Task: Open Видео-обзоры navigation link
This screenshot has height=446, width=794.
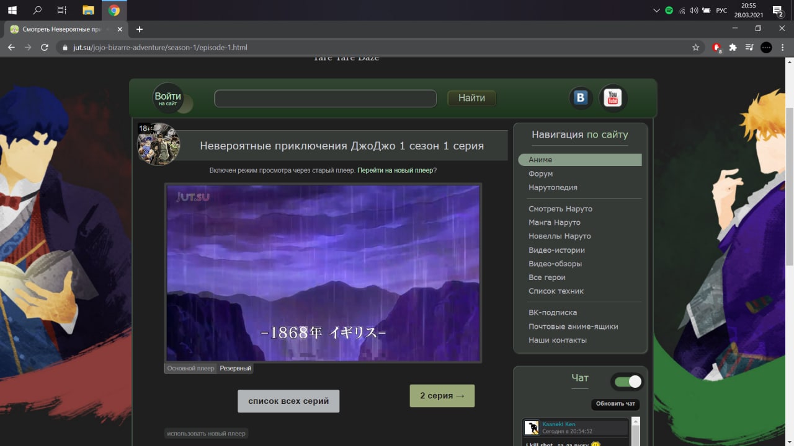Action: point(555,263)
